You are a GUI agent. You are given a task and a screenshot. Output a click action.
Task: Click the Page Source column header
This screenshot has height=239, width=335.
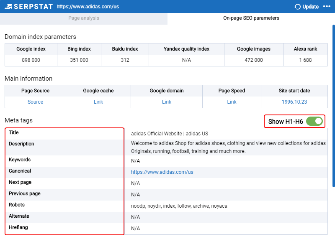click(x=35, y=91)
